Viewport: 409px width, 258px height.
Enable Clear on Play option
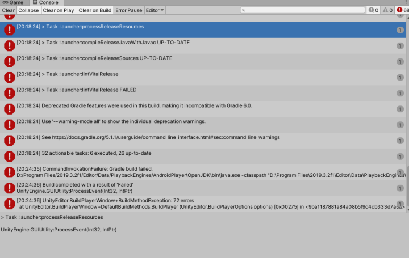click(x=59, y=10)
